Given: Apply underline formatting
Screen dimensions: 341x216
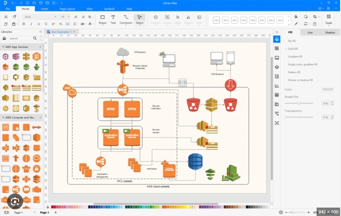Looking at the screenshot, I should (39, 24).
